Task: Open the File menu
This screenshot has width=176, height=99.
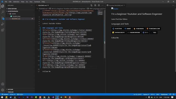Action: click(x=6, y=2)
